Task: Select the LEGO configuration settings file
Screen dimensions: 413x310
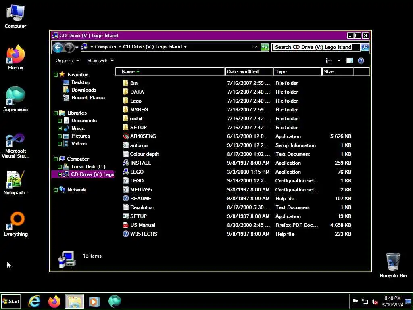Action: (x=133, y=180)
